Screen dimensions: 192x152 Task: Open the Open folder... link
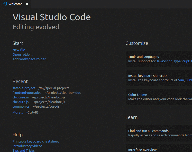(23, 54)
